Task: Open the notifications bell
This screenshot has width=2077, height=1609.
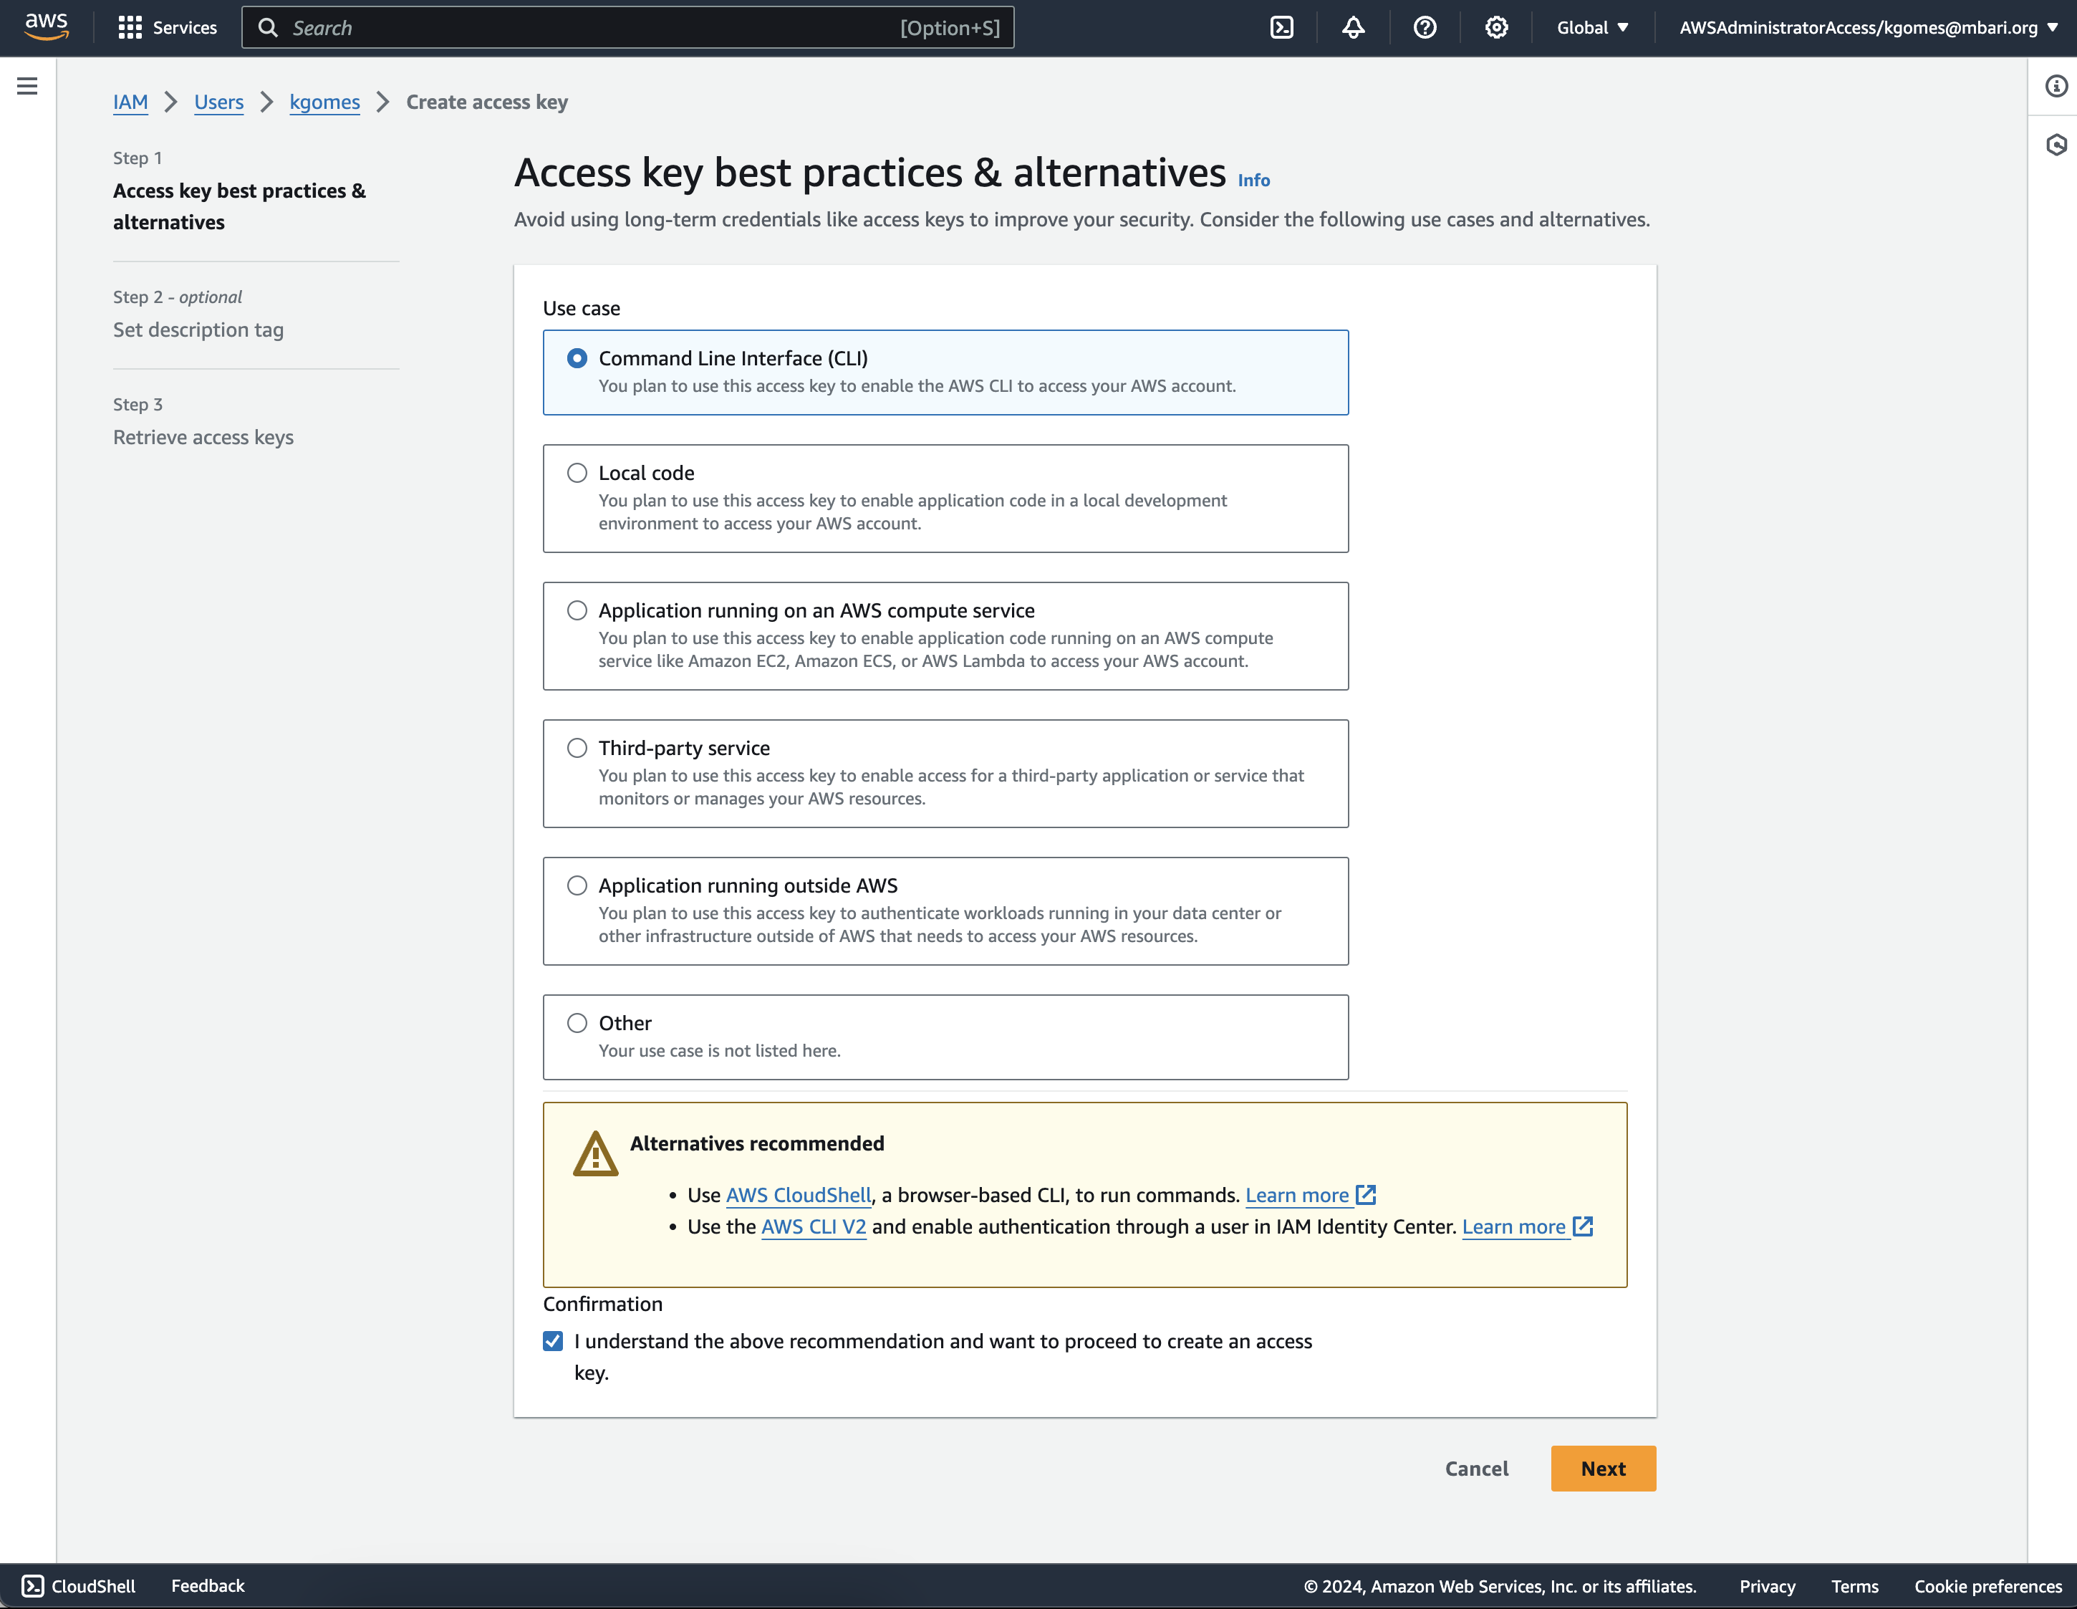Action: click(x=1352, y=28)
